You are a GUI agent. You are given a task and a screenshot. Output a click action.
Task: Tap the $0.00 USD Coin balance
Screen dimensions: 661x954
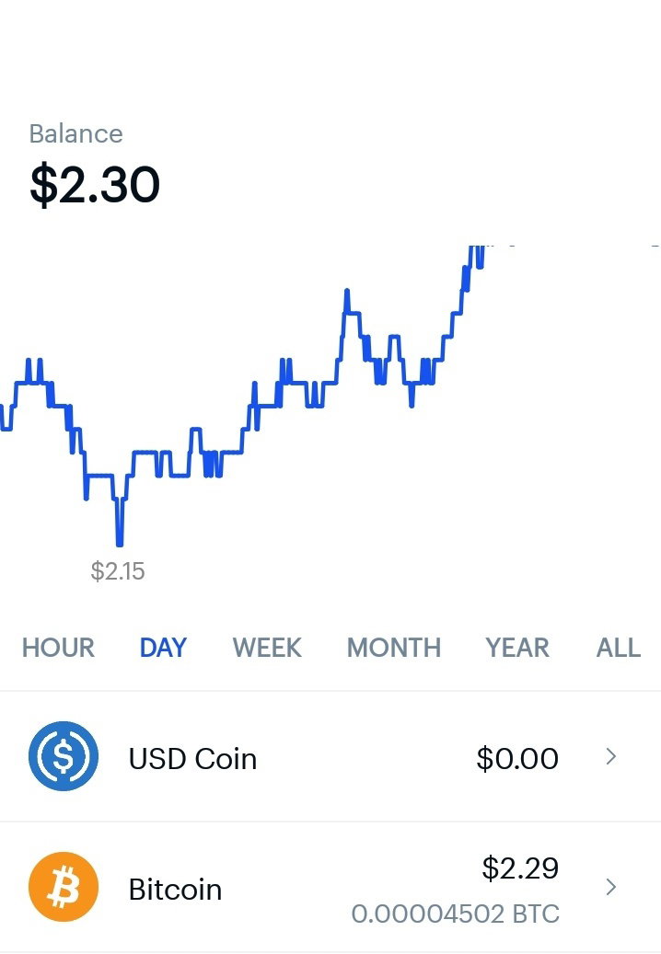pos(517,758)
